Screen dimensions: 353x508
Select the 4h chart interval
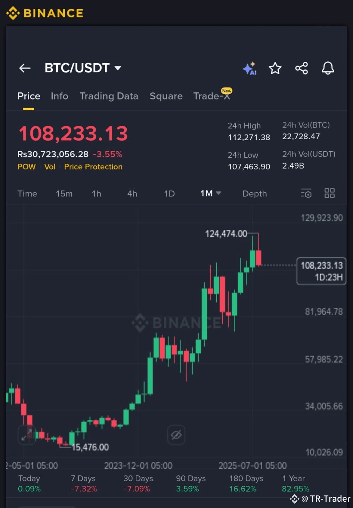tap(132, 194)
